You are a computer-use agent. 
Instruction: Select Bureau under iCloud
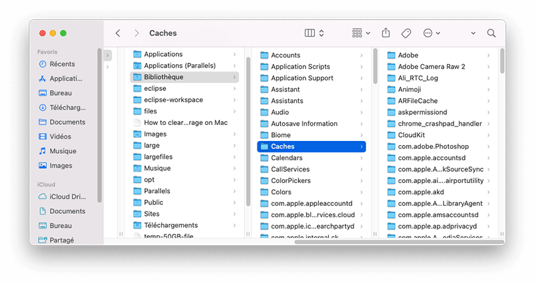(56, 226)
